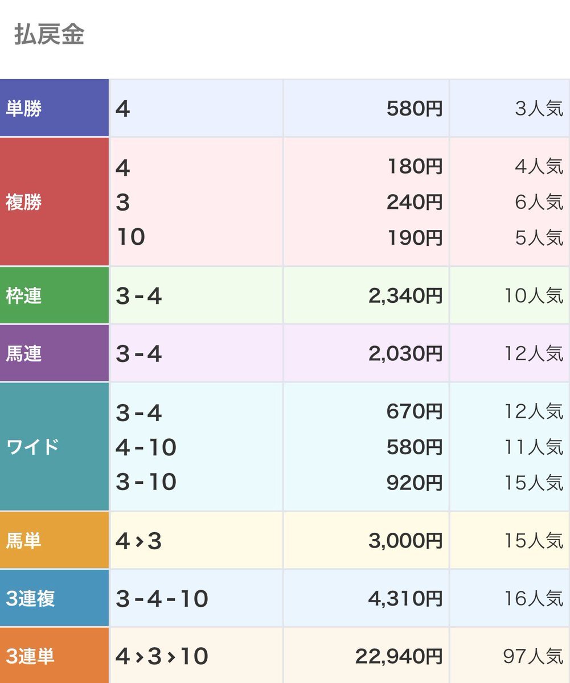The height and width of the screenshot is (683, 570).
Task: Click the 4,310円 3連複 payout
Action: (x=406, y=599)
